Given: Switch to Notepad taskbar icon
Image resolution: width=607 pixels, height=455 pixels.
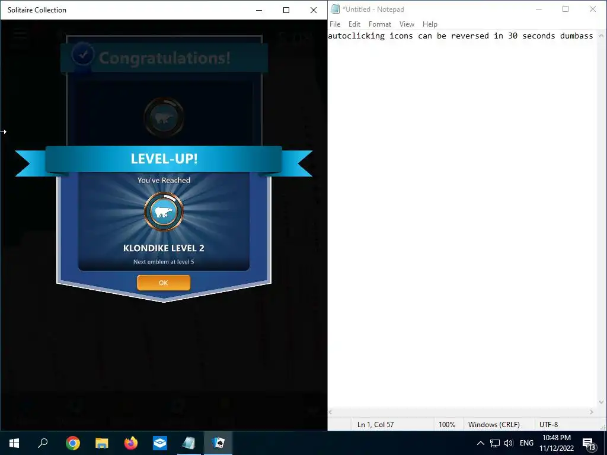Looking at the screenshot, I should tap(189, 443).
